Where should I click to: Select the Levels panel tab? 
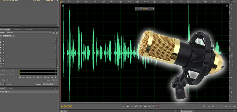click(x=63, y=111)
